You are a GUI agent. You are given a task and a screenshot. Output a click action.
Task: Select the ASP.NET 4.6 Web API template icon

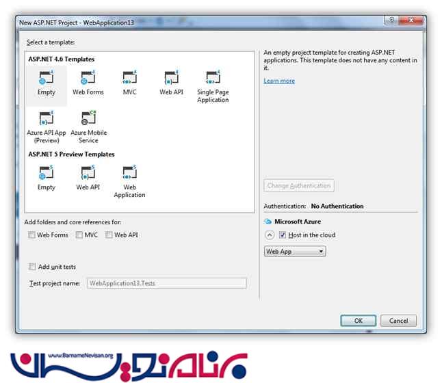tap(171, 77)
